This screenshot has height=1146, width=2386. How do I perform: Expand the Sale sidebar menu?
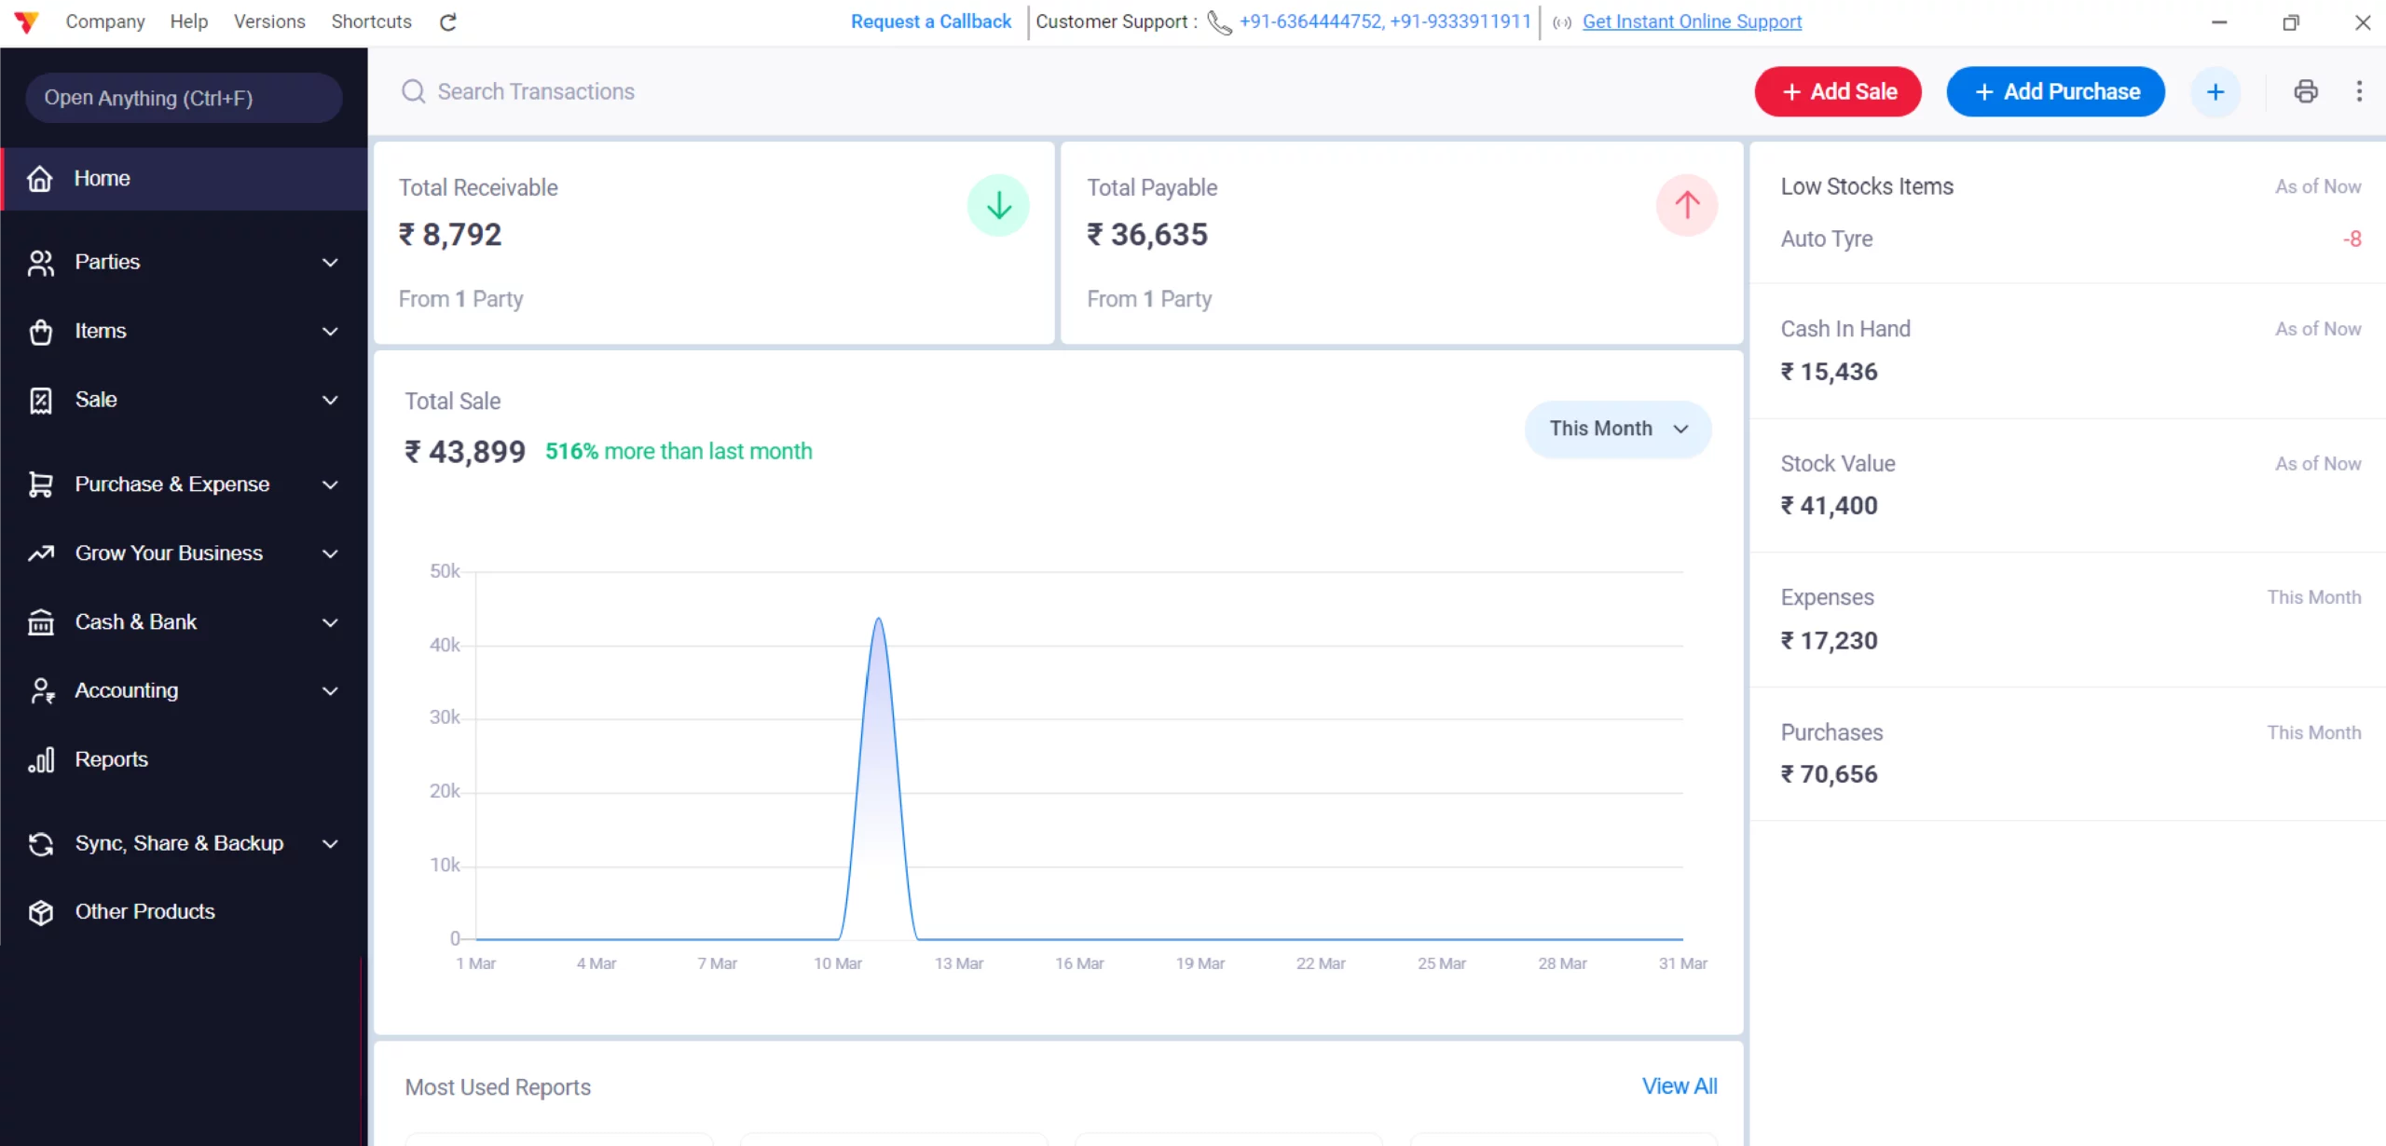[182, 400]
